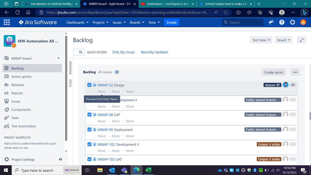Switch to the Introduction to Artificial Intelligence tab
Viewport: 311px width, 175px height.
click(52, 4)
